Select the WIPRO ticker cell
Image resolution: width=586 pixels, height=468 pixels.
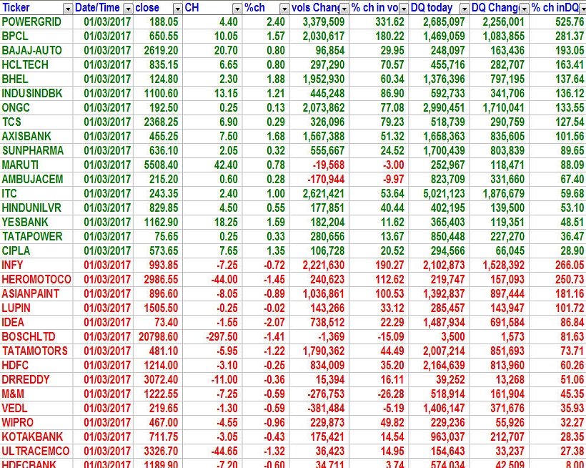point(36,423)
